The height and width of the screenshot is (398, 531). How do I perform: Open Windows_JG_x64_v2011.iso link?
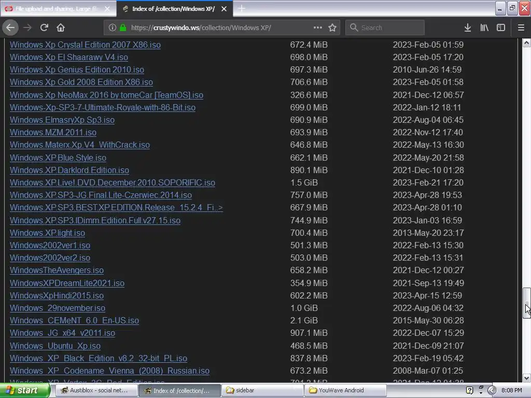(62, 333)
